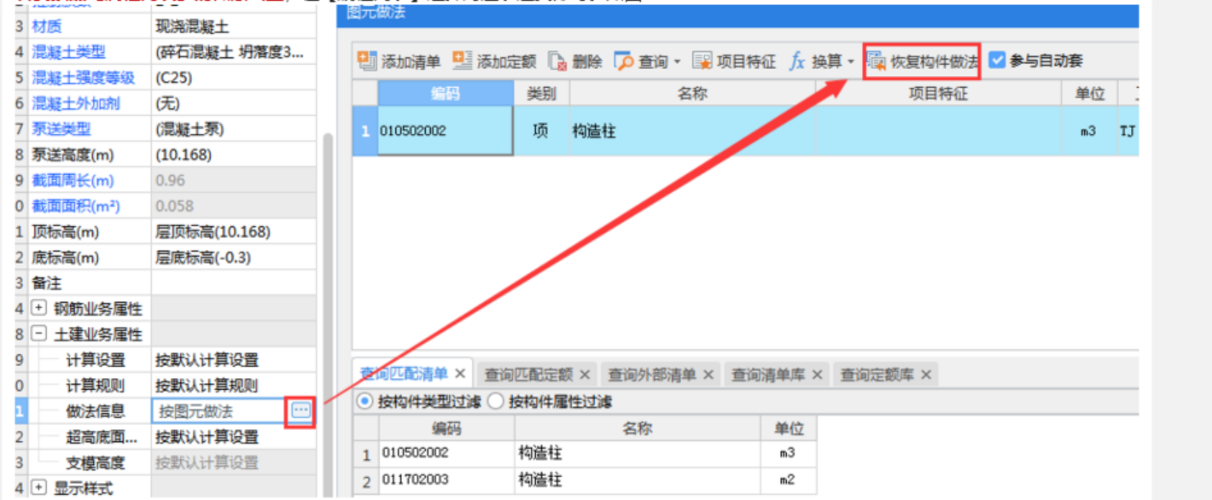Click 层底标高(-0.3) value
The image size is (1212, 500).
(x=203, y=258)
